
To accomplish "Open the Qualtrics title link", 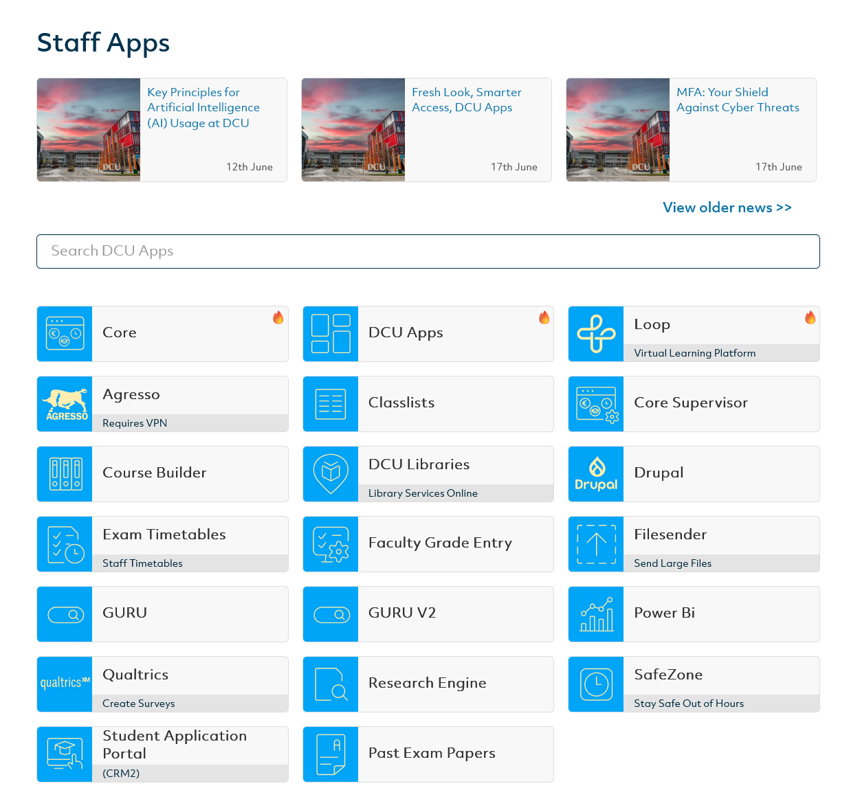I will 135,675.
